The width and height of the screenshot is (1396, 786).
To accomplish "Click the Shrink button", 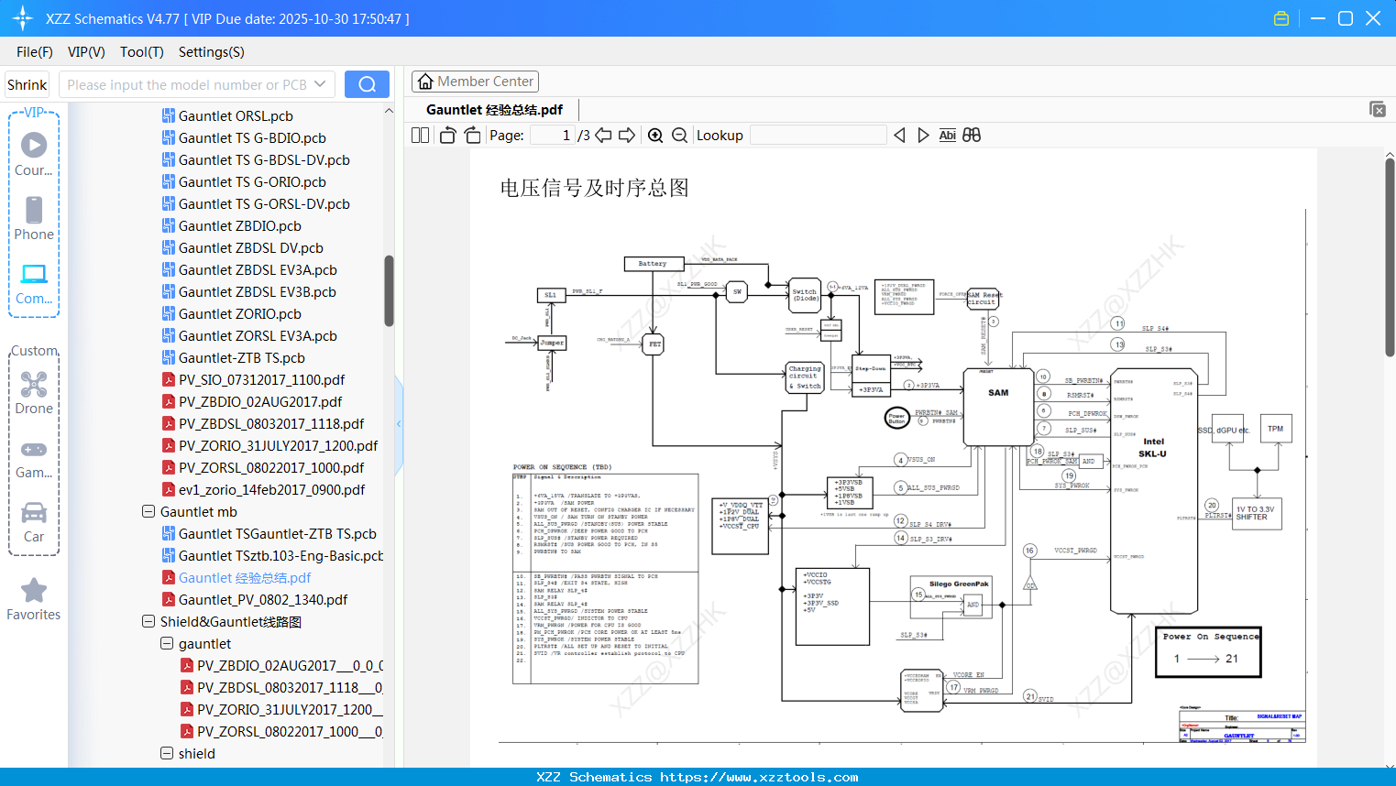I will (27, 84).
